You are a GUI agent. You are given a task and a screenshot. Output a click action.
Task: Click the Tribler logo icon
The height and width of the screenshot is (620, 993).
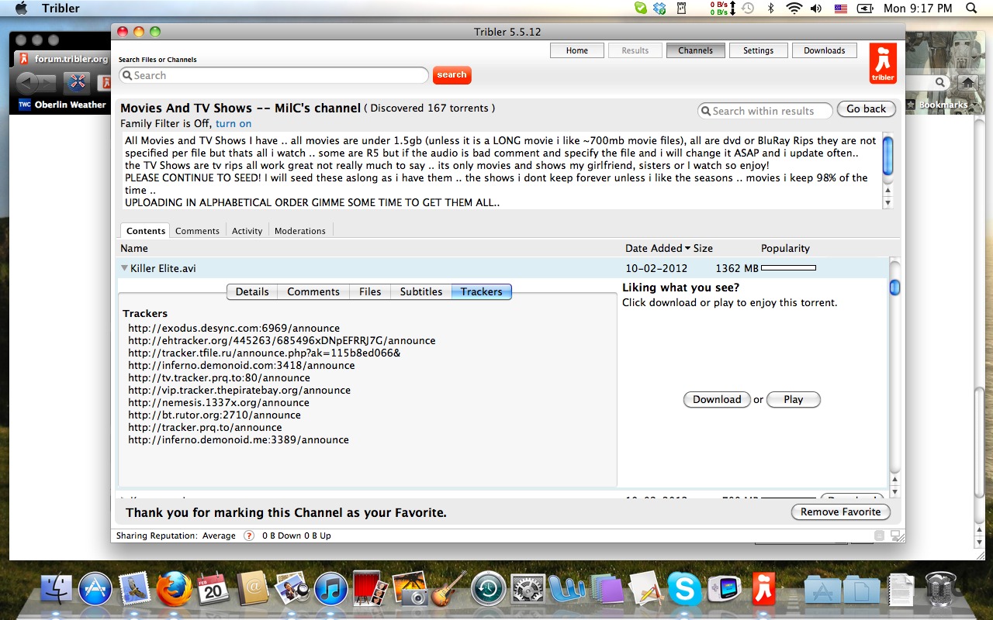tap(883, 64)
